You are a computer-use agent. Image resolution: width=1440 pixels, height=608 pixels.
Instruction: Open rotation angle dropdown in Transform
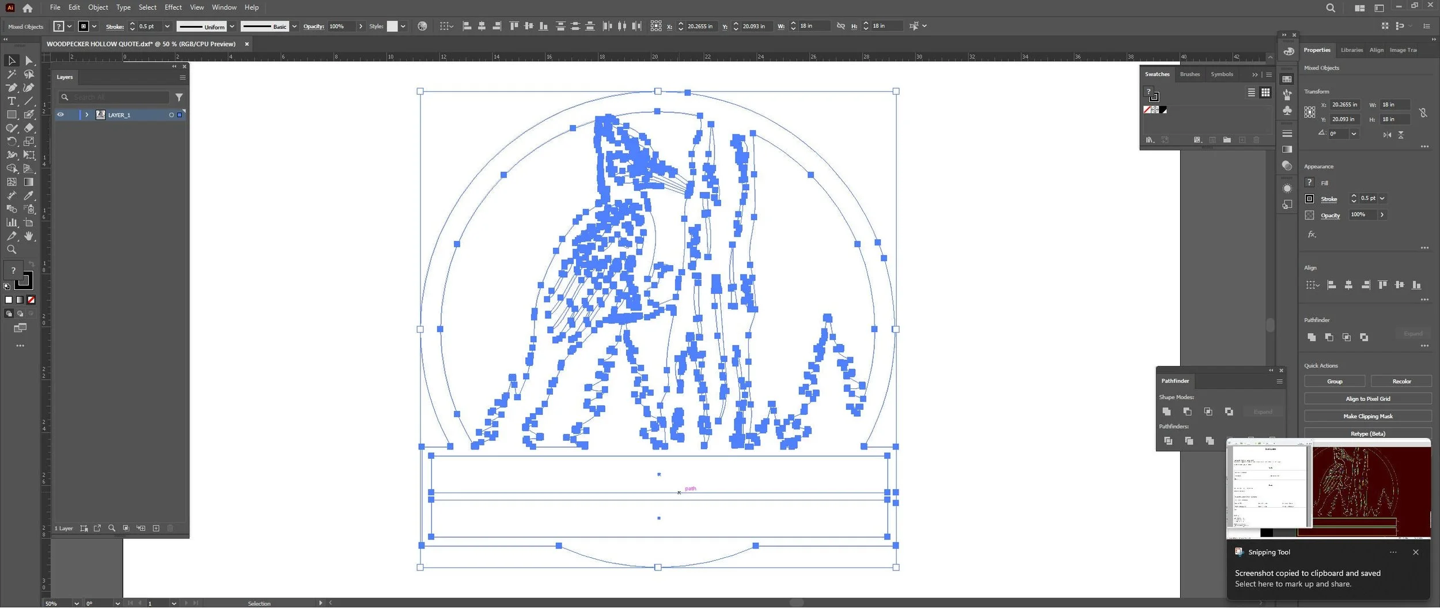pyautogui.click(x=1354, y=134)
